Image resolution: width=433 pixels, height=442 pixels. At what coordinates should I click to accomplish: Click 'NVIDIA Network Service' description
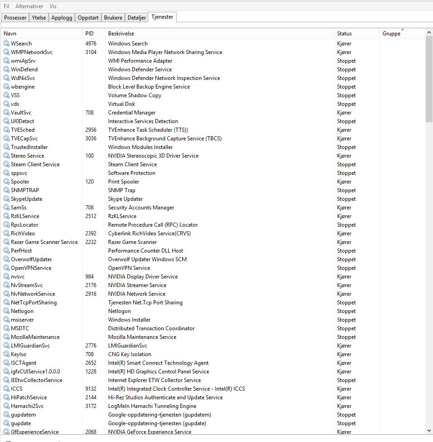pyautogui.click(x=137, y=294)
